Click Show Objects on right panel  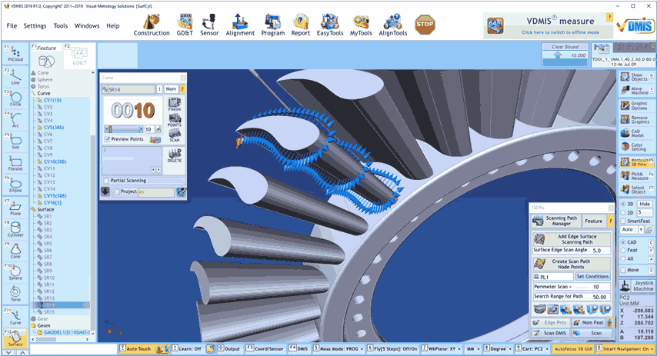tap(635, 77)
